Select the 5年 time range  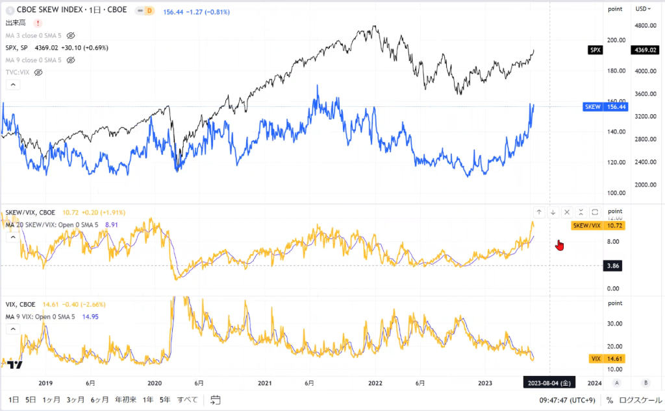(165, 400)
